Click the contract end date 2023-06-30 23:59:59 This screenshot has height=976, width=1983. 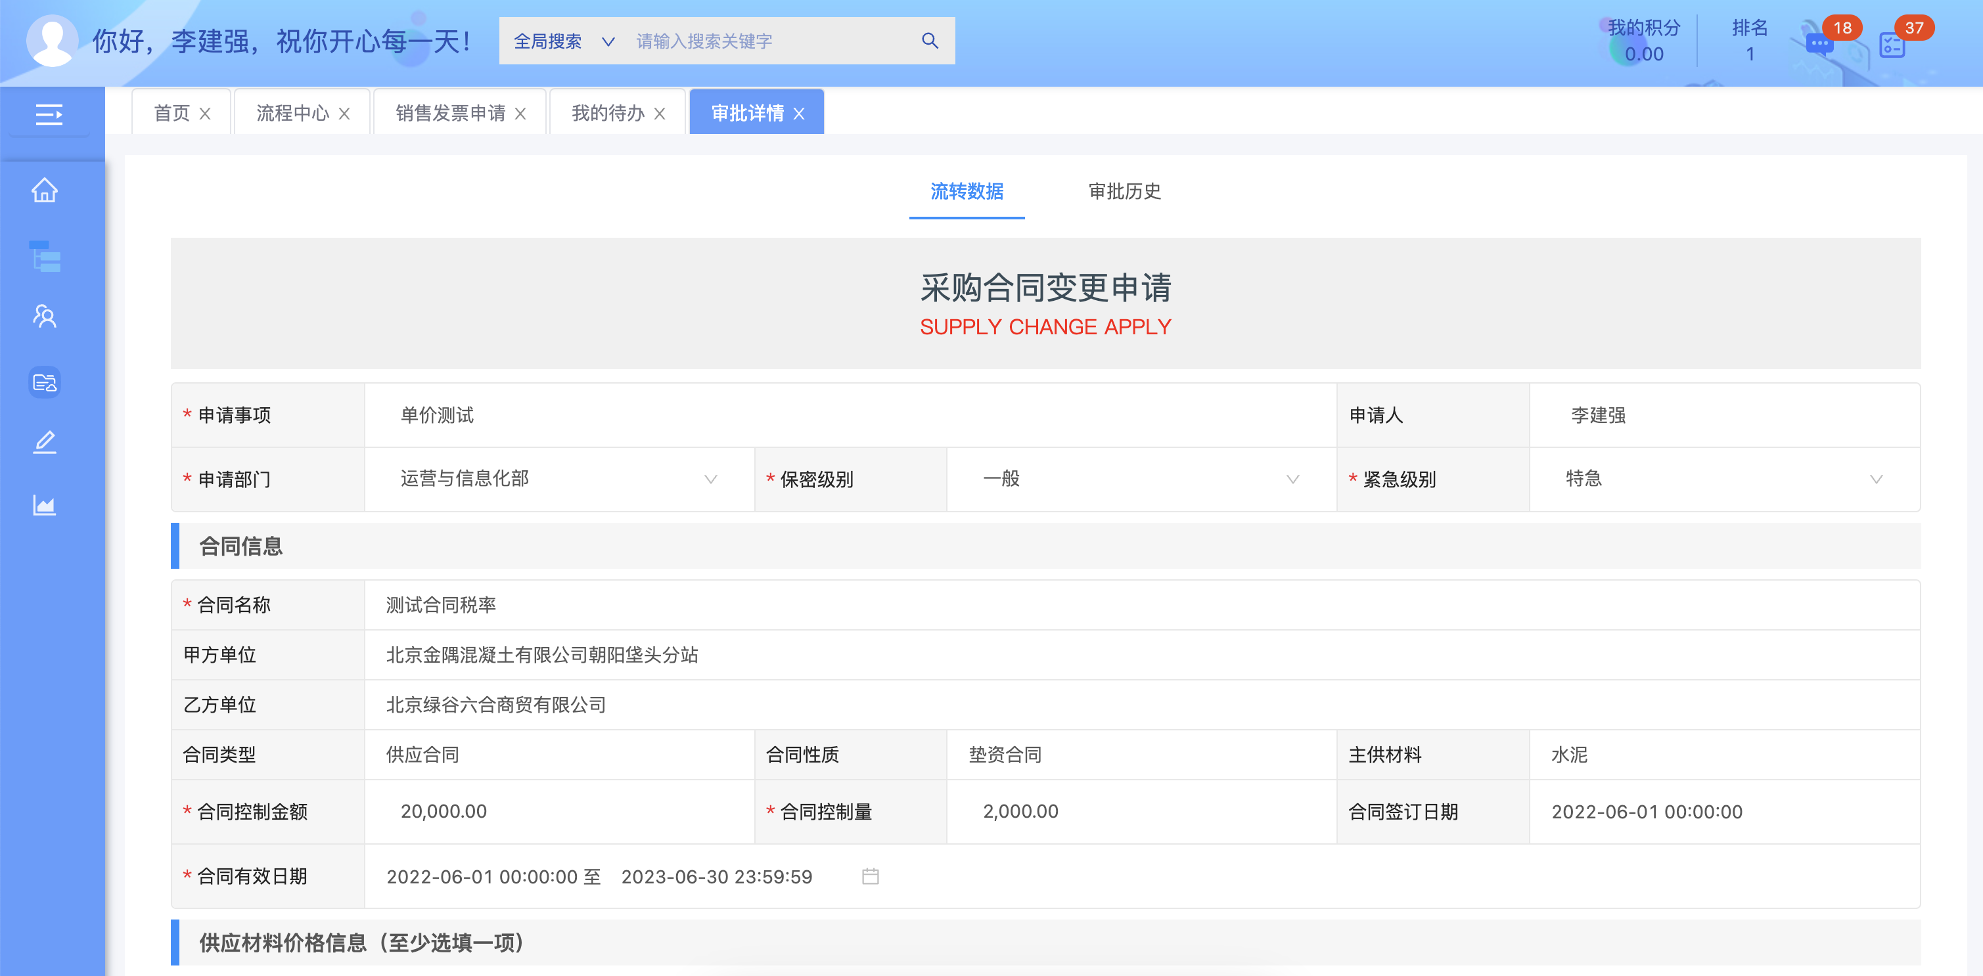point(717,877)
